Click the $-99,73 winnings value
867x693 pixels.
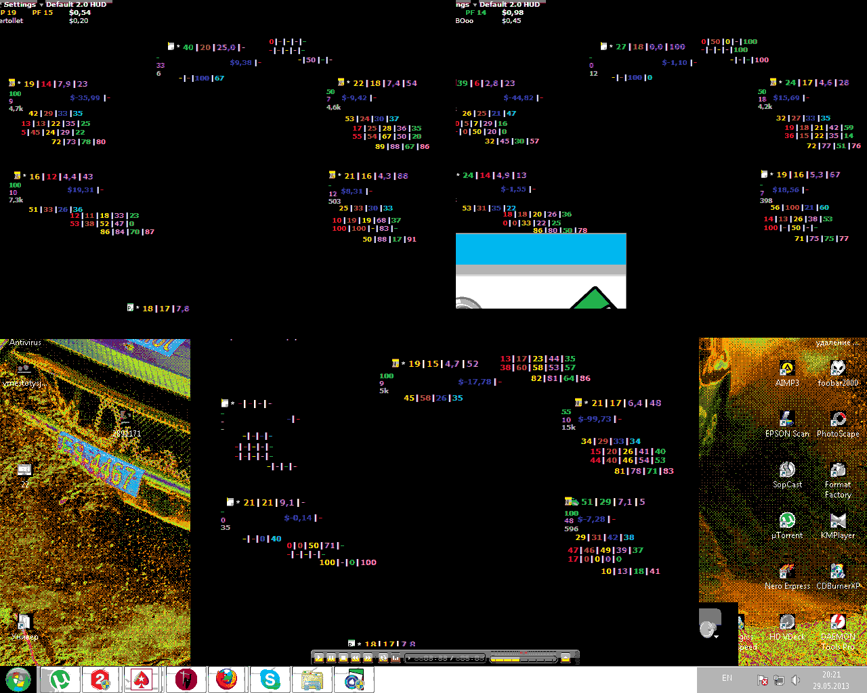[595, 419]
